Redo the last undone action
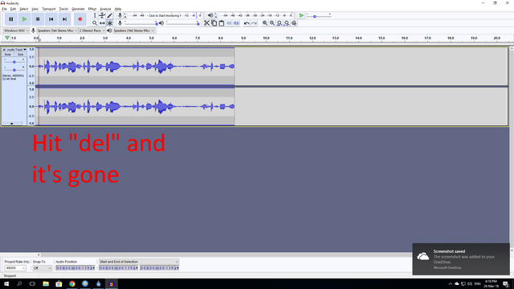Image resolution: width=514 pixels, height=289 pixels. point(254,23)
